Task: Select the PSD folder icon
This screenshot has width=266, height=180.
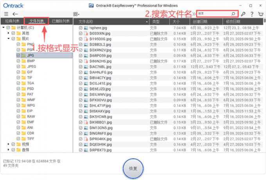Action: pos(23,89)
